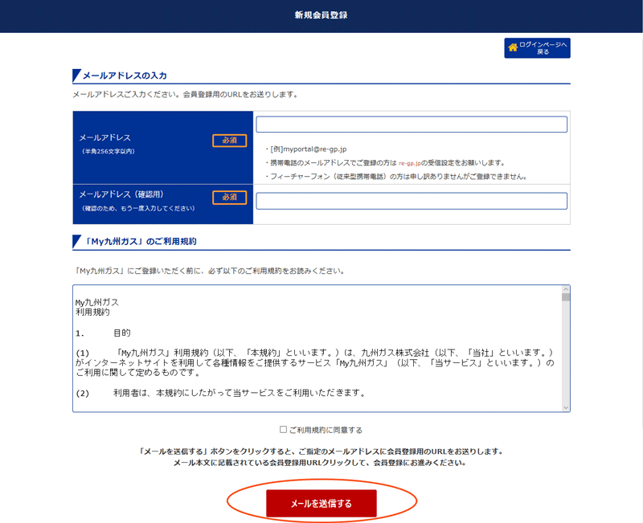Click 「My九州ガス」のご利用規約 heading

[x=140, y=242]
